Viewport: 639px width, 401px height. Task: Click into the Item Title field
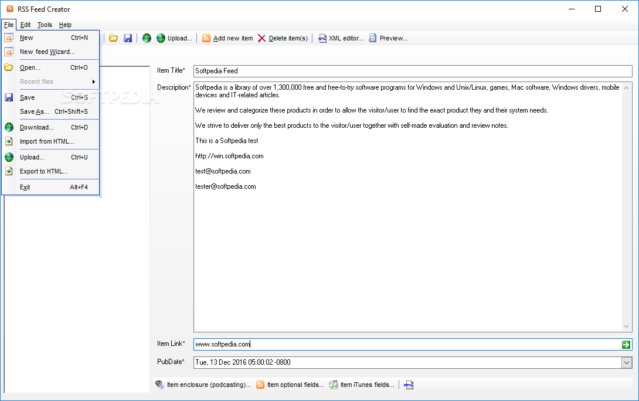coord(412,71)
